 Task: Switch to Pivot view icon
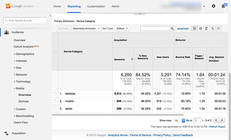click(x=219, y=28)
